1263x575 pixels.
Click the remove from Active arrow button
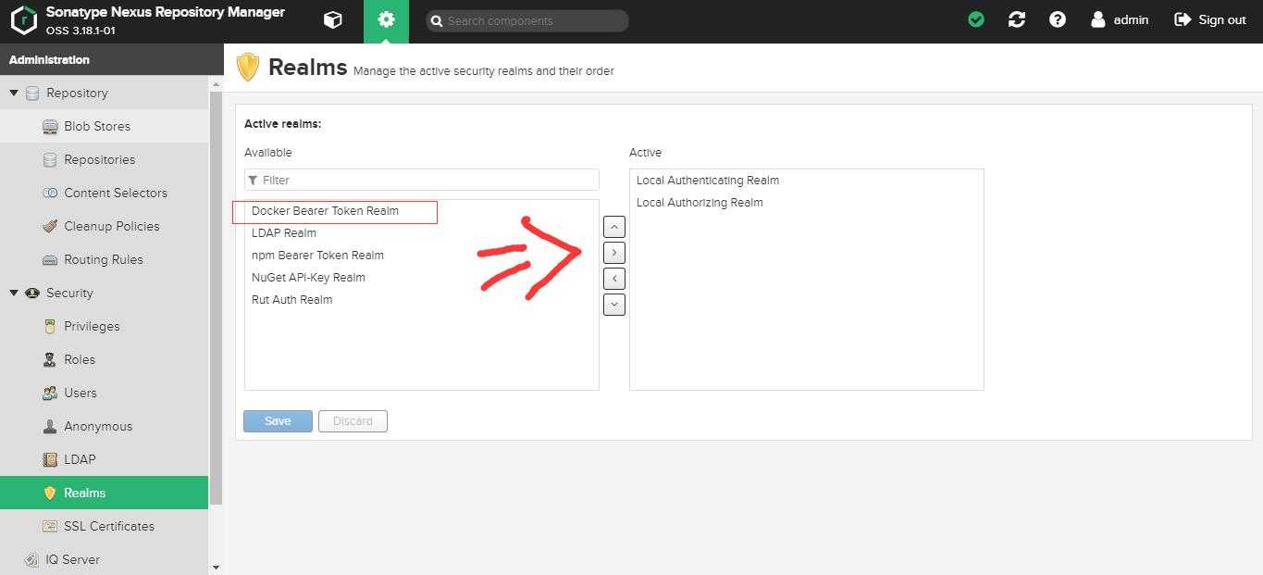(614, 279)
